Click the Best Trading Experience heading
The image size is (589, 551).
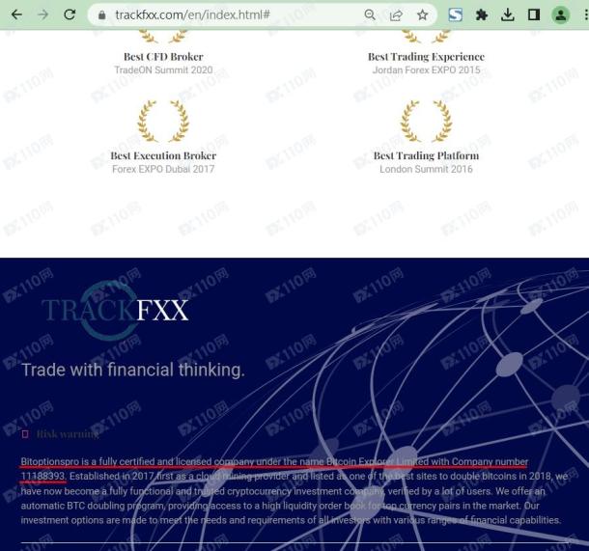point(427,57)
